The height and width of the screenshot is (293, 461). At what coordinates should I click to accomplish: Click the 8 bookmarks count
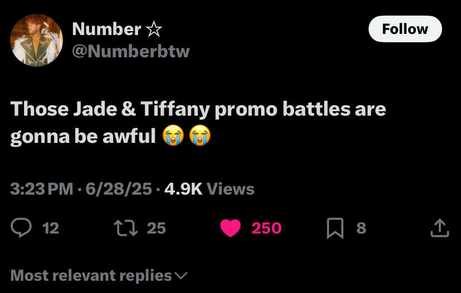(361, 227)
